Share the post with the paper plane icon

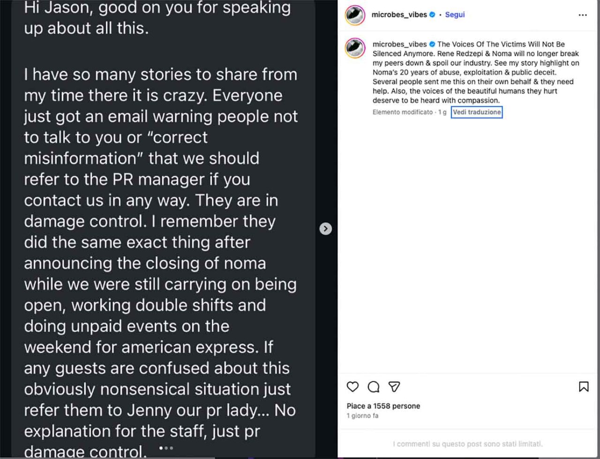click(x=394, y=387)
